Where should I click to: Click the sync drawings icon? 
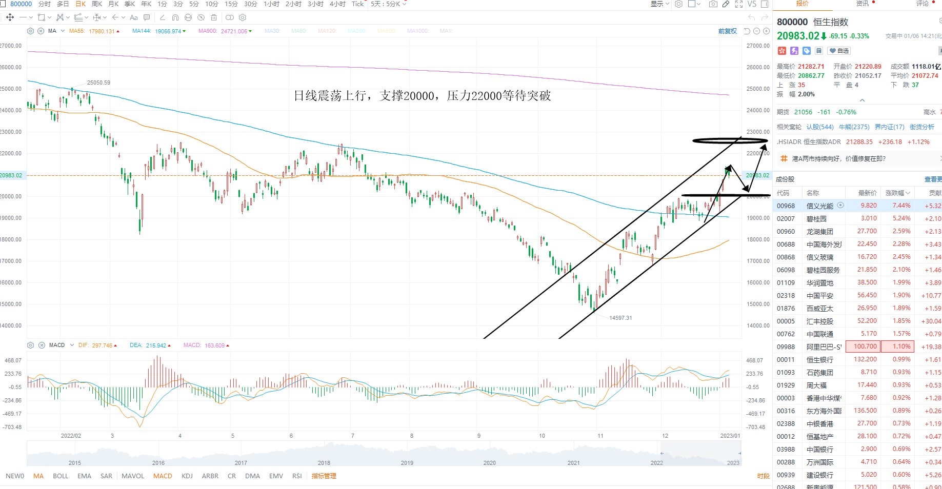(188, 17)
